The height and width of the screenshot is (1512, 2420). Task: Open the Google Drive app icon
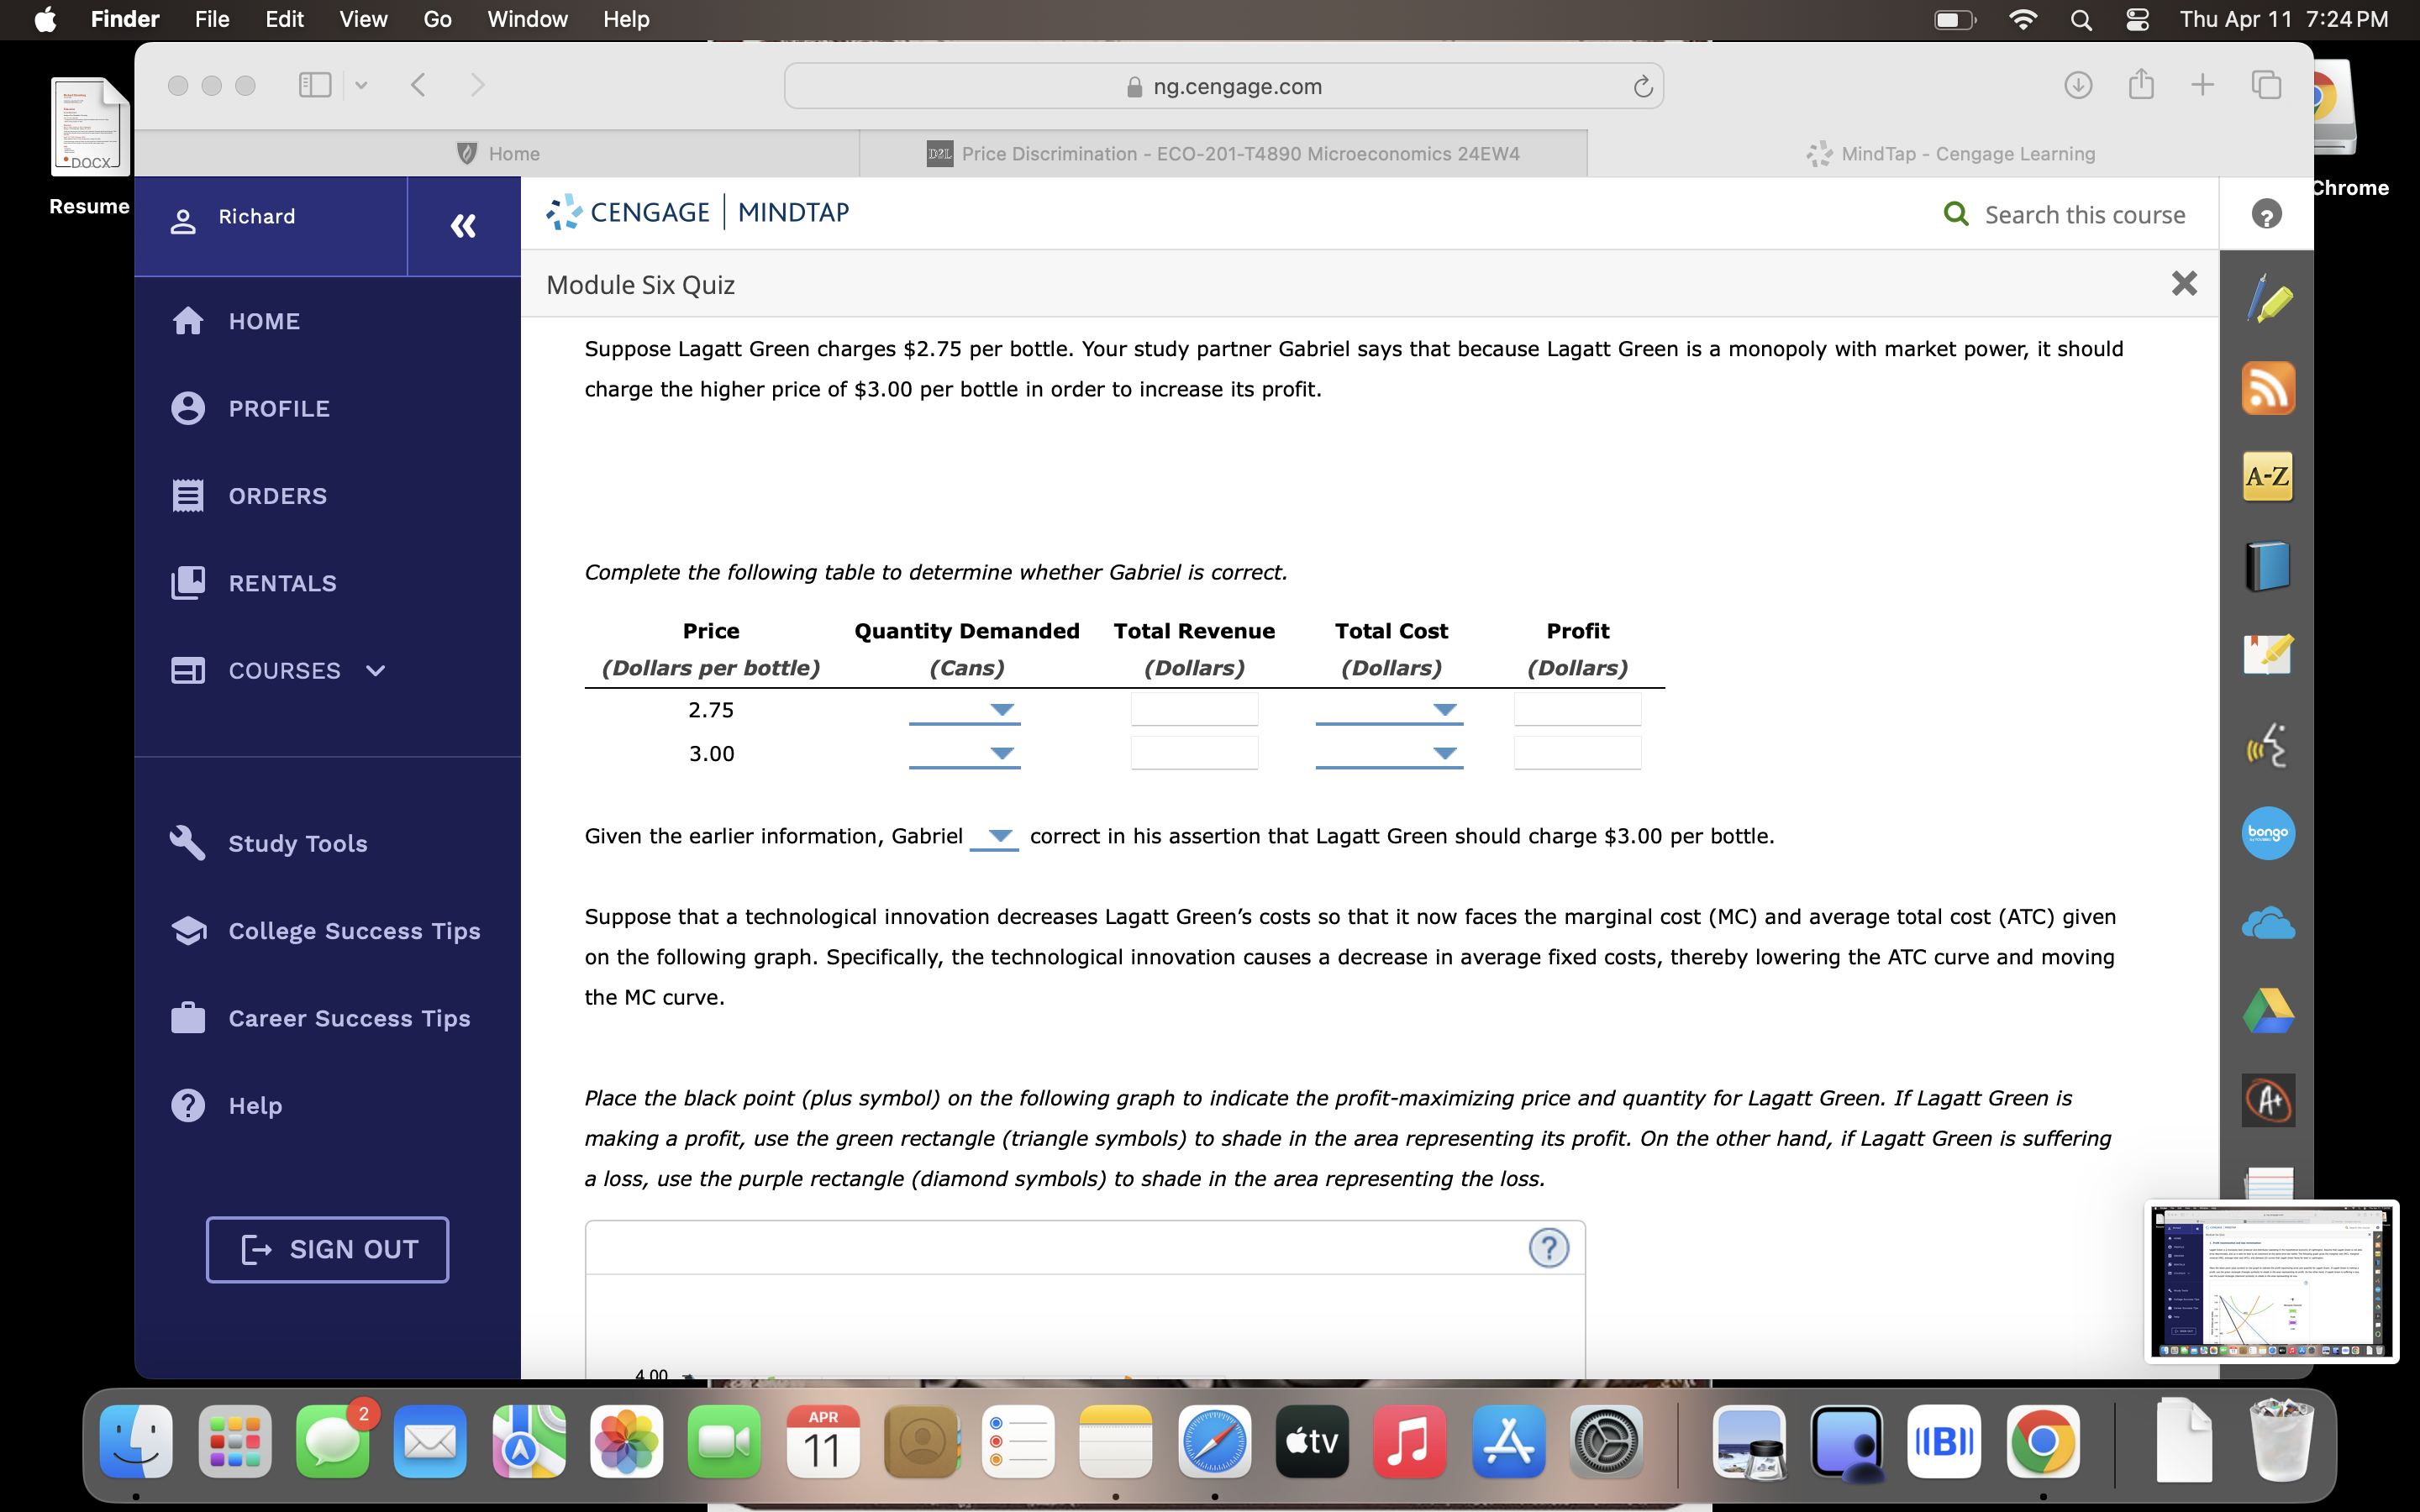coord(2268,1010)
